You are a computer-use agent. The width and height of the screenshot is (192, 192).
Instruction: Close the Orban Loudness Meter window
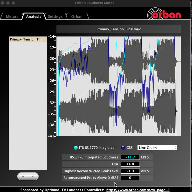(x=3, y=3)
